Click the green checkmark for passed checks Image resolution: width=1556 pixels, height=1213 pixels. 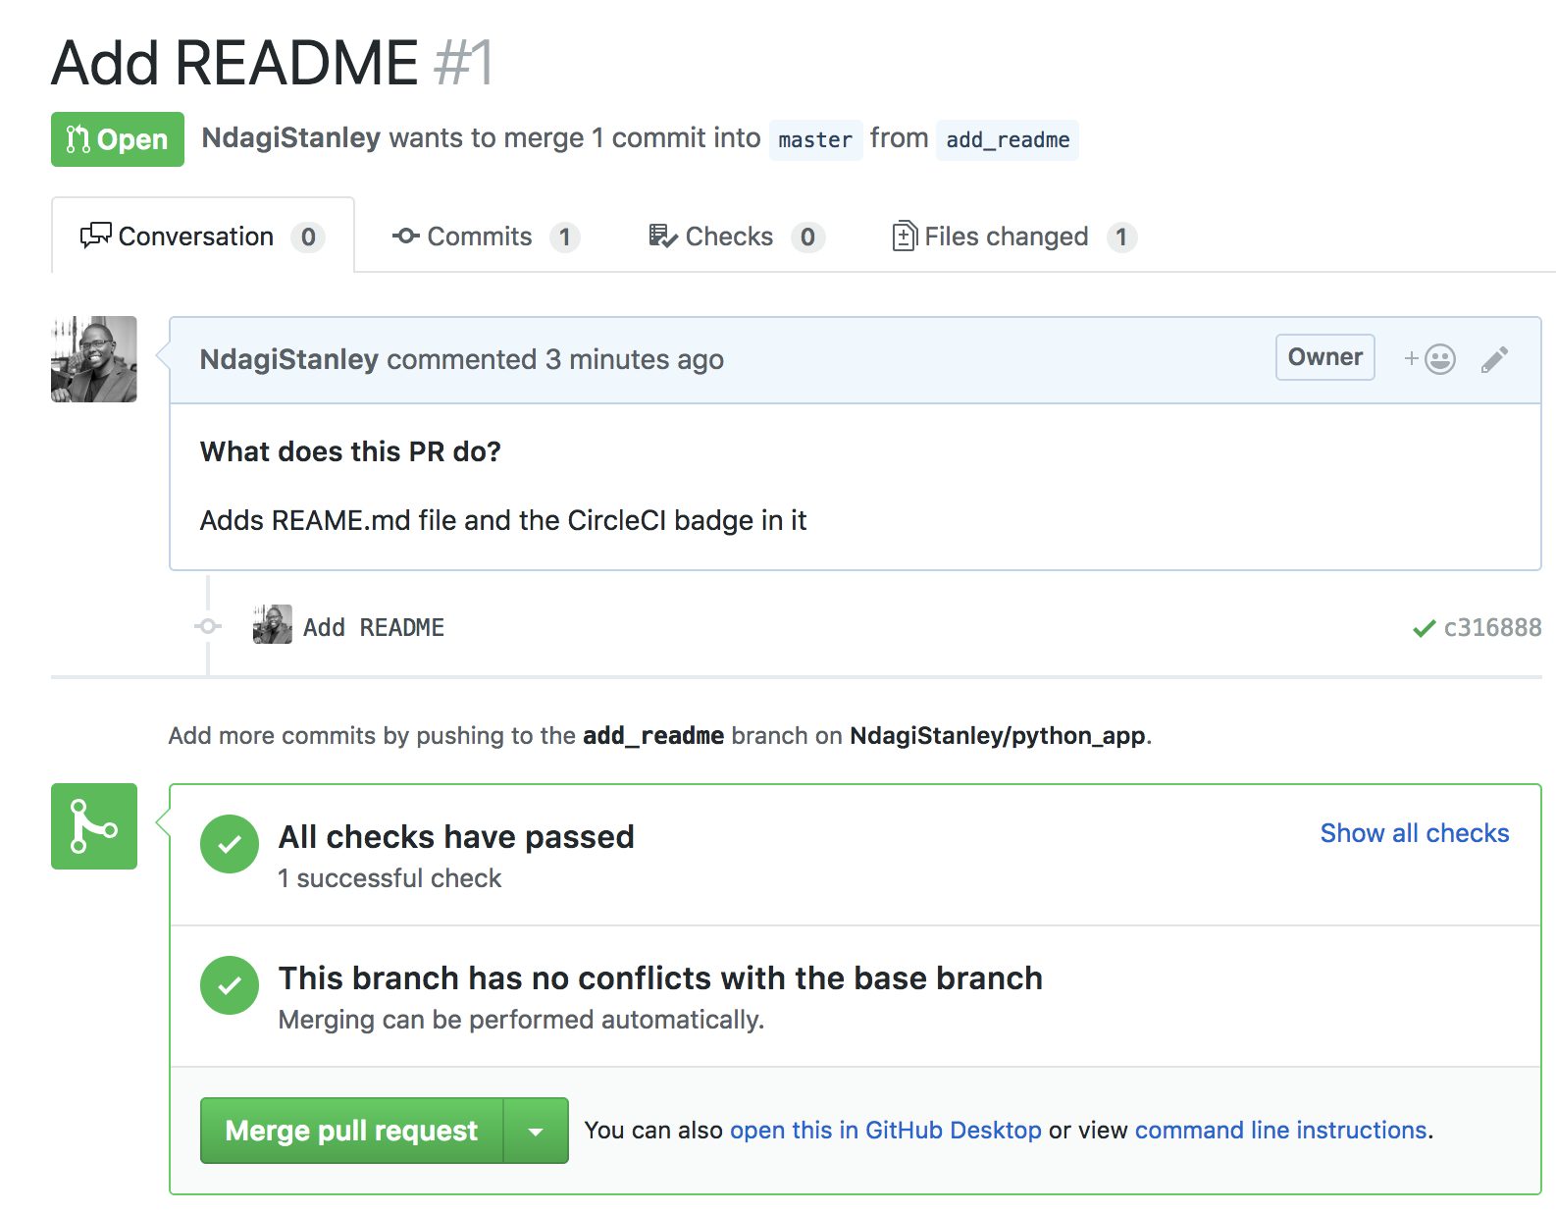(x=230, y=844)
